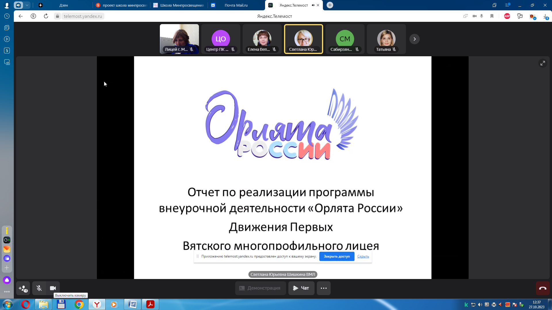Open the Чат panel

[301, 288]
